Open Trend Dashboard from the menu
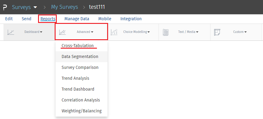 [82, 89]
